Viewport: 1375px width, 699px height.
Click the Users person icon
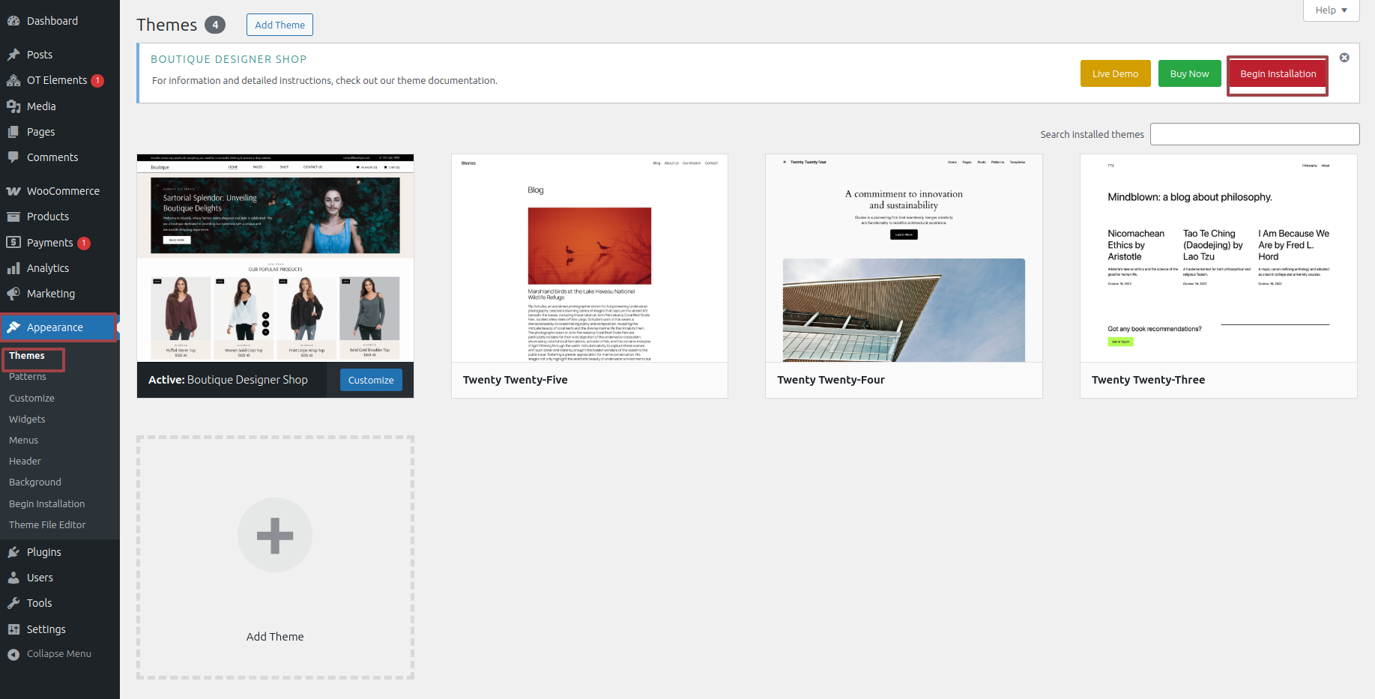click(x=13, y=578)
